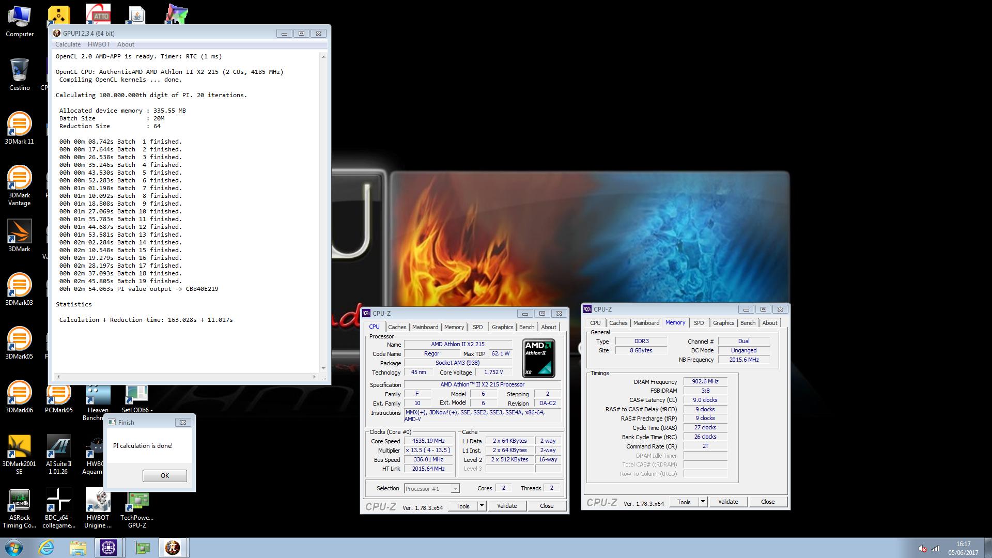This screenshot has height=558, width=992.
Task: Open the Calculate menu in GPUPI
Action: coord(68,44)
